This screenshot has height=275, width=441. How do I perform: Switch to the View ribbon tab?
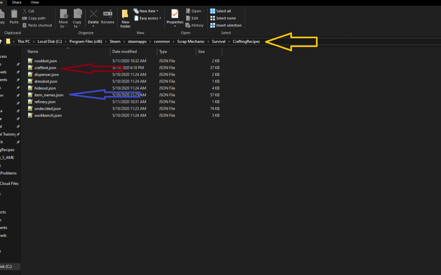pyautogui.click(x=35, y=2)
